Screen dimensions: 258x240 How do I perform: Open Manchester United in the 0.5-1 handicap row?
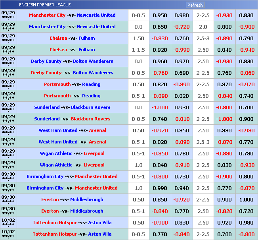[x=96, y=176]
